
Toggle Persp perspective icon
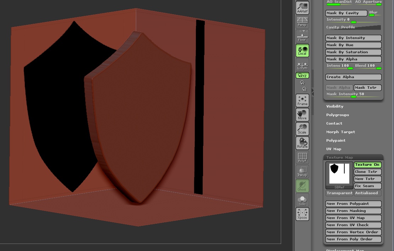coord(302,22)
